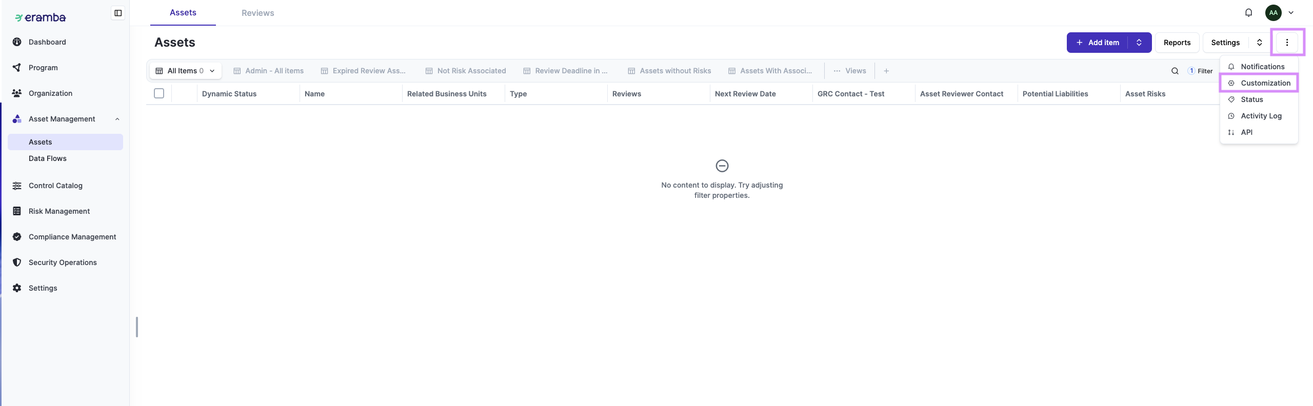
Task: Open the user account dropdown chevron
Action: (1291, 13)
